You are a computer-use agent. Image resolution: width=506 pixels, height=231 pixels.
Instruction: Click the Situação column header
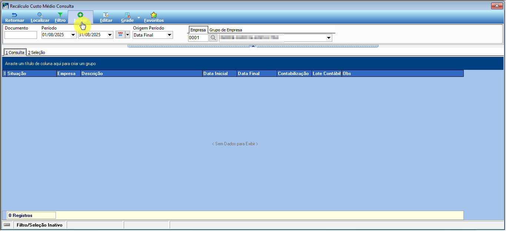coord(31,74)
